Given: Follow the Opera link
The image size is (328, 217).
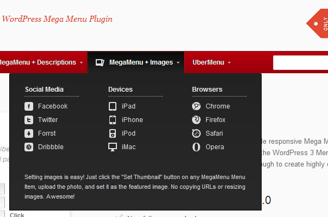Looking at the screenshot, I should click(215, 147).
